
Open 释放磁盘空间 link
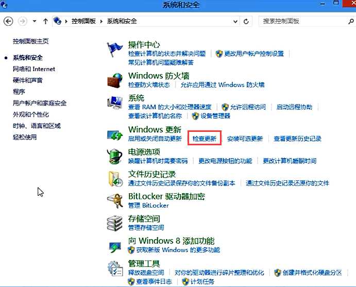[146, 273]
